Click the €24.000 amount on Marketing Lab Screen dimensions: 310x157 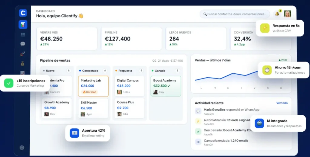tap(87, 86)
